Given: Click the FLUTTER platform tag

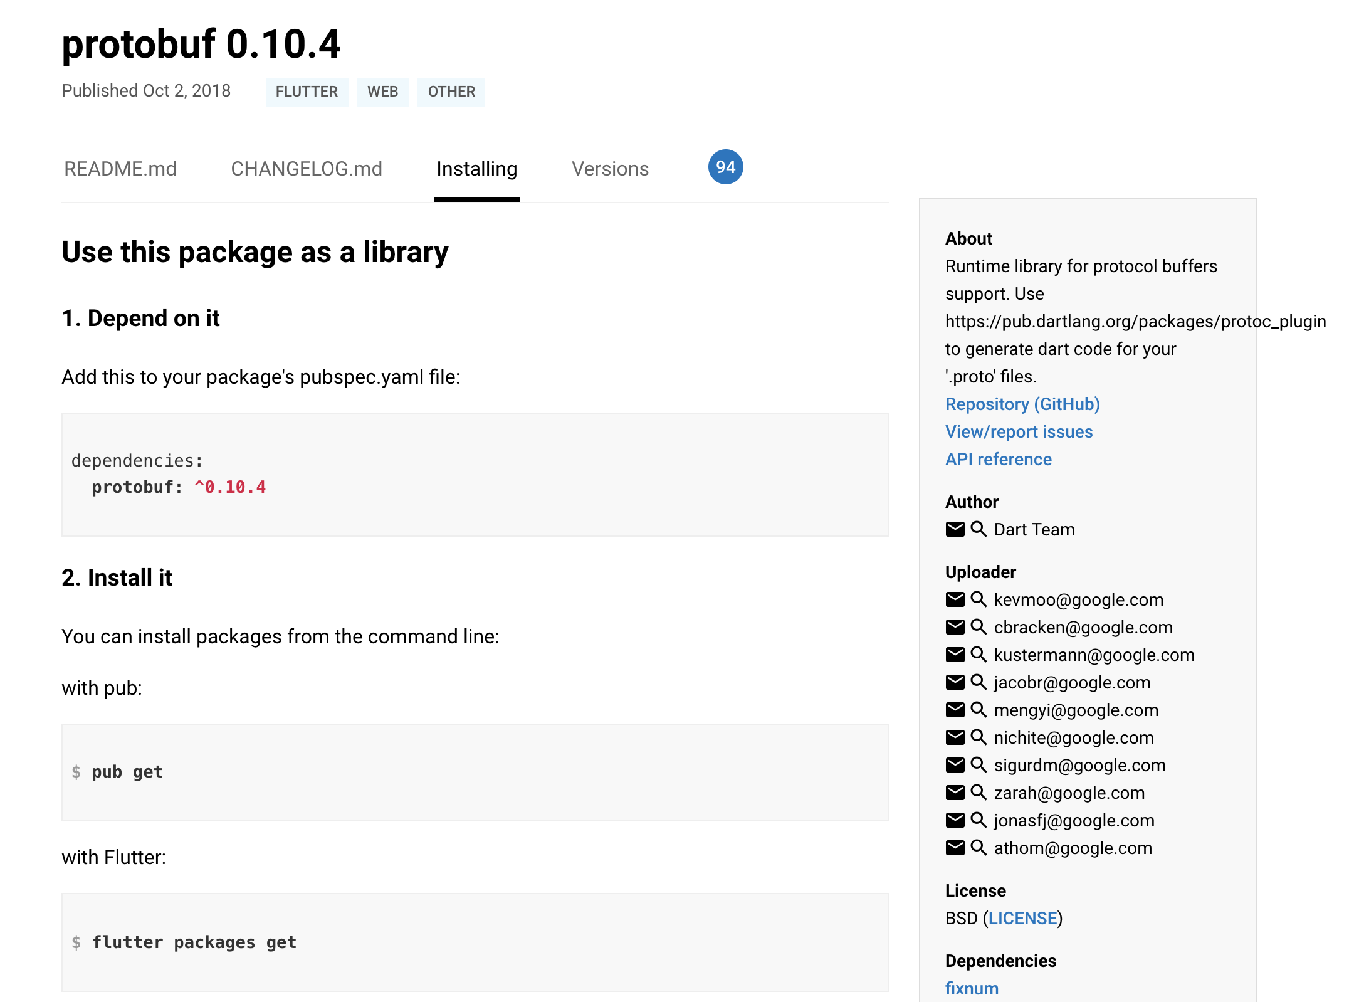Looking at the screenshot, I should pyautogui.click(x=307, y=92).
